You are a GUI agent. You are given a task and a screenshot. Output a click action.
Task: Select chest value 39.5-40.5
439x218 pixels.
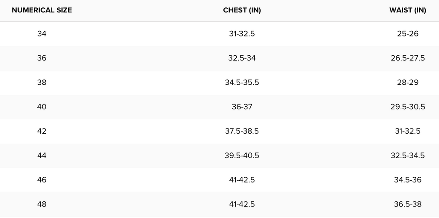[242, 156]
